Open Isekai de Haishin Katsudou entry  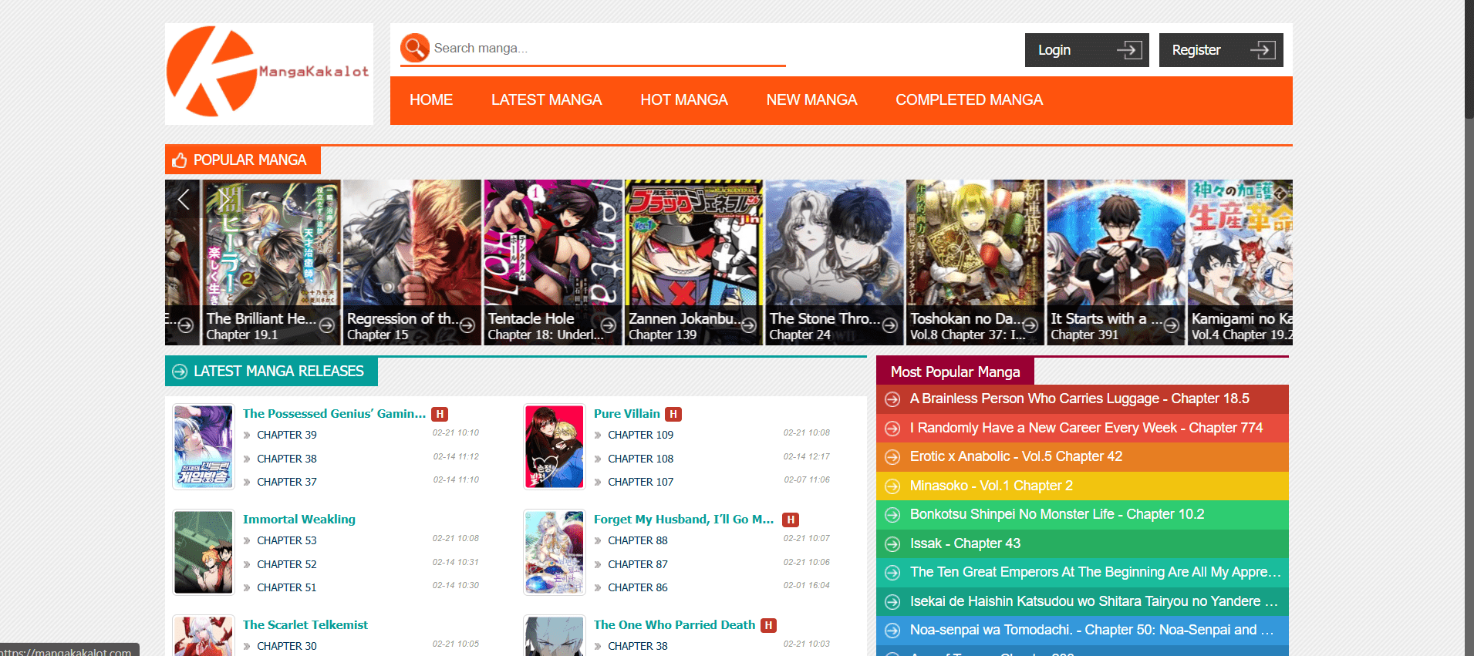pos(1094,601)
